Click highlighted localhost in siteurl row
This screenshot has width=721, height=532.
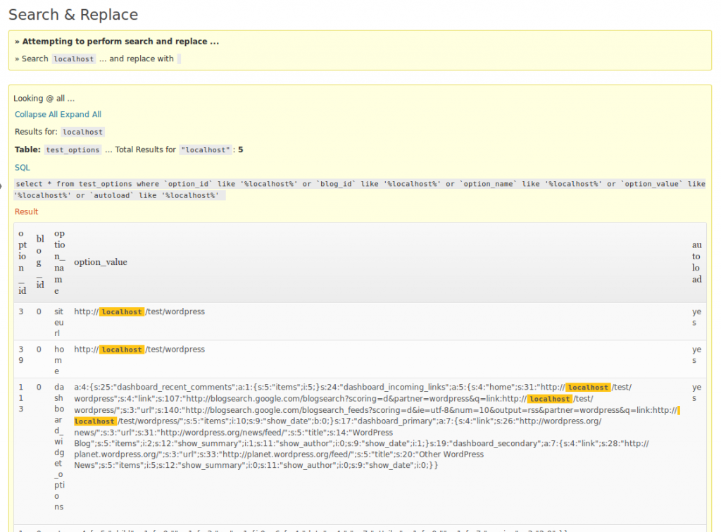pos(122,312)
